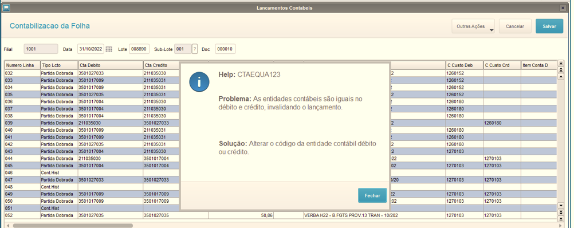
Task: Click the Doc field showing 000010
Action: (x=225, y=49)
